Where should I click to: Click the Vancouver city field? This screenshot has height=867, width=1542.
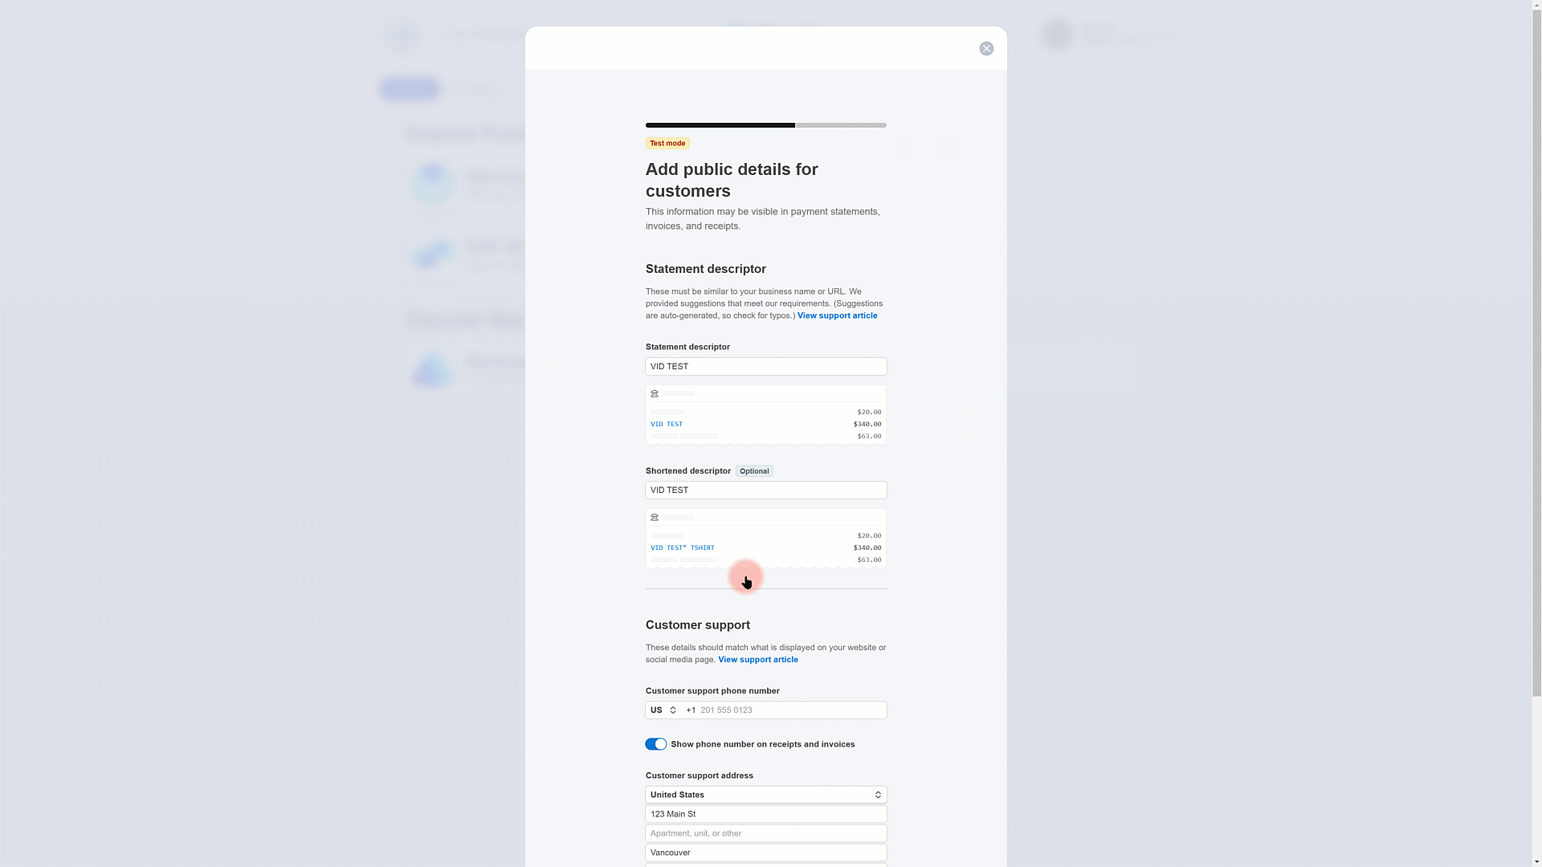(765, 853)
